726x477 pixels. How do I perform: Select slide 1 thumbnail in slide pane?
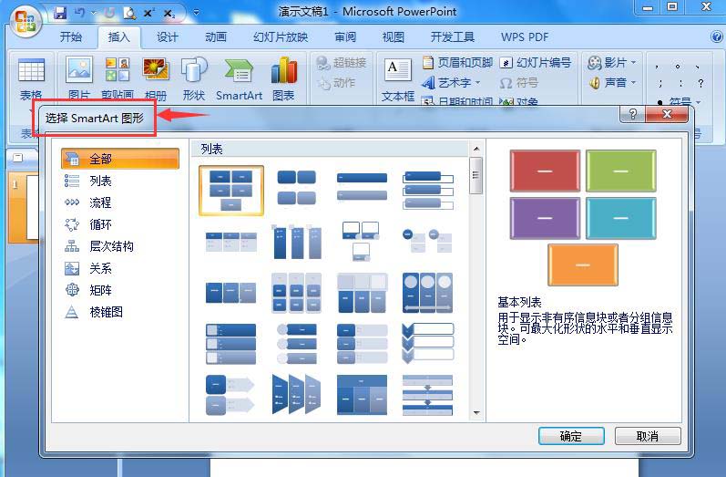pos(25,207)
